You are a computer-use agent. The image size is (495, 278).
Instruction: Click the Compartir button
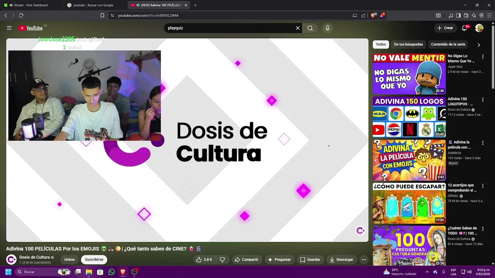coord(246,259)
